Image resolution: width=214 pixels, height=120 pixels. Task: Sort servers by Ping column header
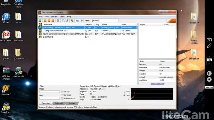point(97,24)
